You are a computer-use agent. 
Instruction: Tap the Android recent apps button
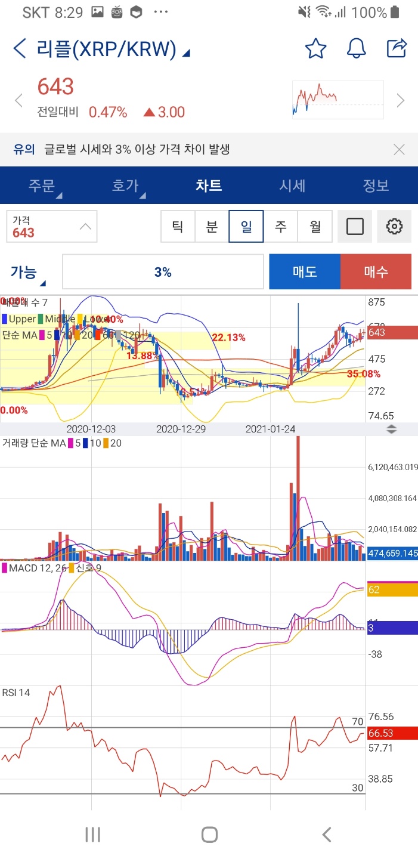pyautogui.click(x=92, y=835)
